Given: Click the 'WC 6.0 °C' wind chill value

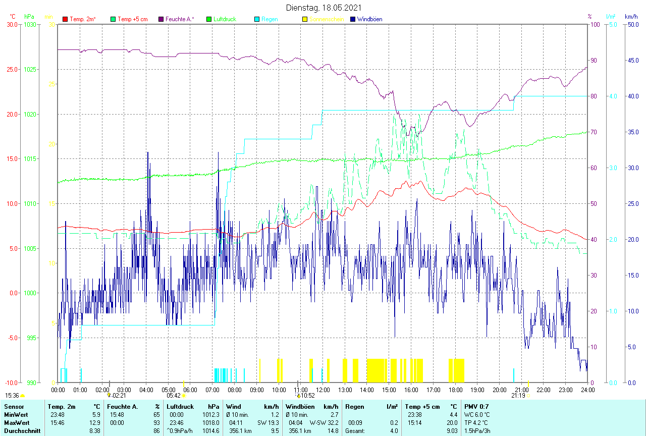Looking at the screenshot, I should pyautogui.click(x=477, y=415).
